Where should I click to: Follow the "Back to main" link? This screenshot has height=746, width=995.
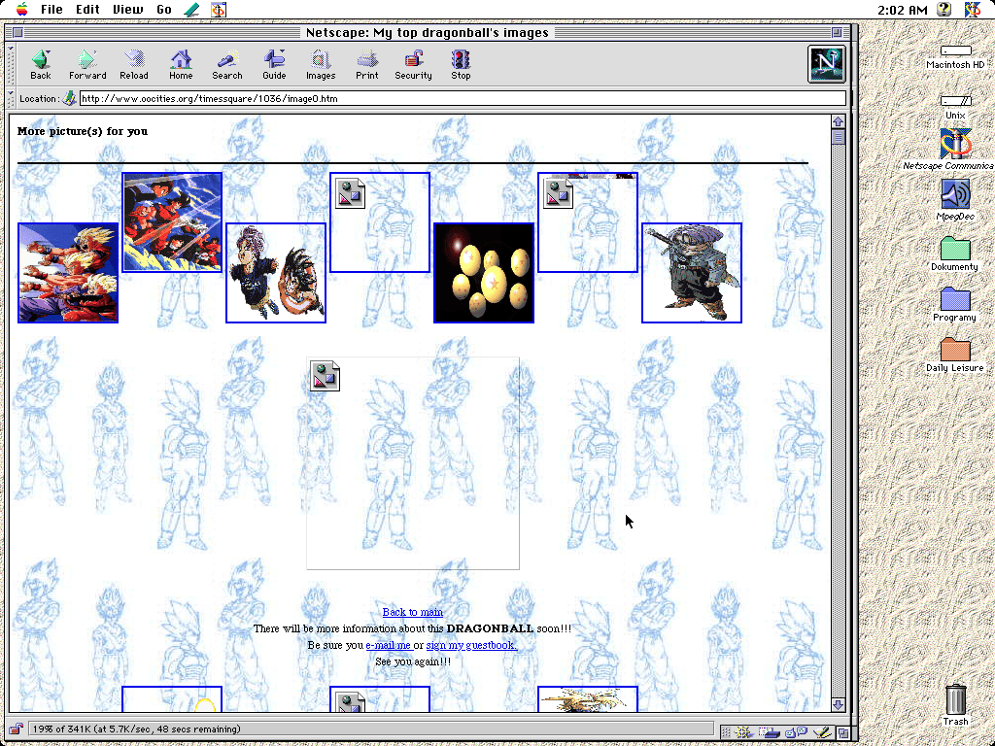[x=412, y=612]
